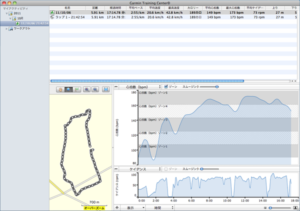Click the 10月 folder icon in sidebar

pos(14,18)
